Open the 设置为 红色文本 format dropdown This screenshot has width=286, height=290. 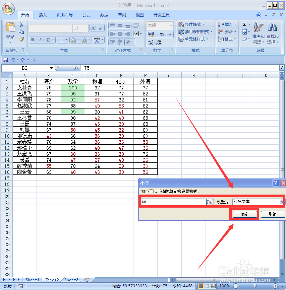(x=281, y=202)
